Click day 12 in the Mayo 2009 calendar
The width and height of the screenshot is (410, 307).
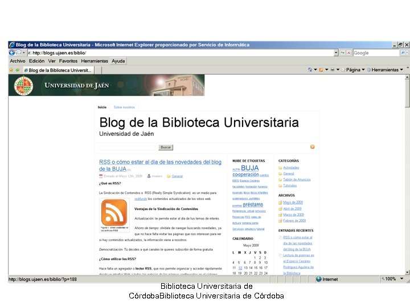(240, 268)
